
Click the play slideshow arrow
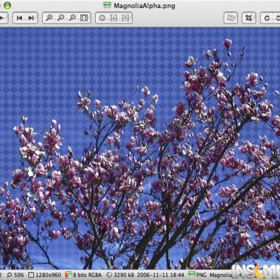tap(2, 18)
